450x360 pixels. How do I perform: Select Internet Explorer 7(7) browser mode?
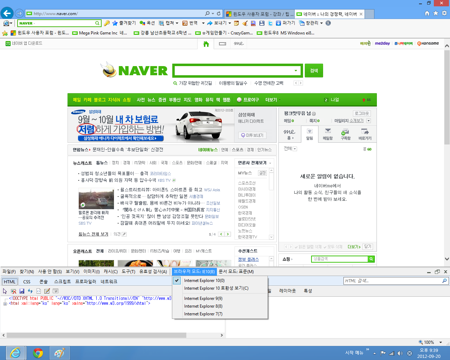tap(220, 314)
